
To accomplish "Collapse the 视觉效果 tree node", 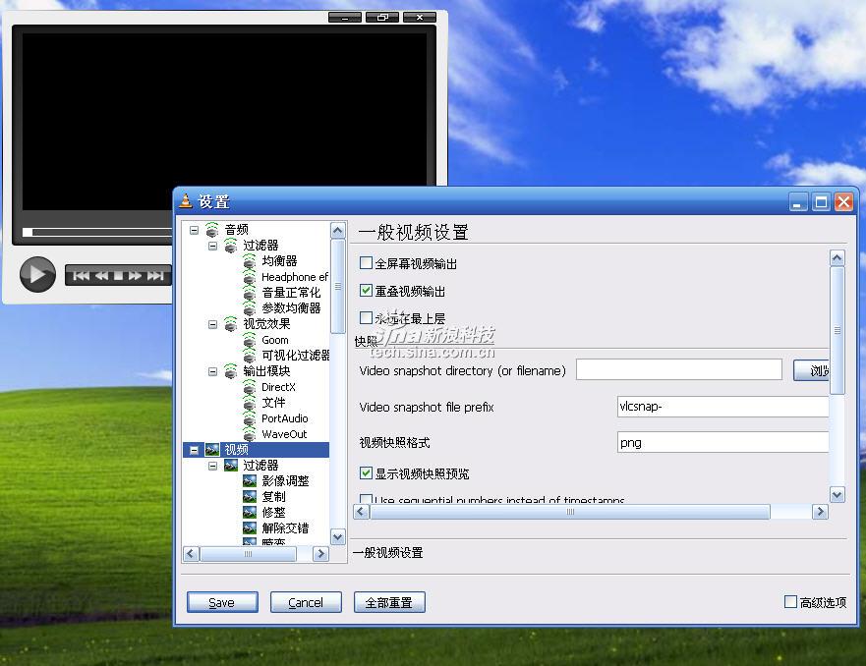I will coord(212,324).
